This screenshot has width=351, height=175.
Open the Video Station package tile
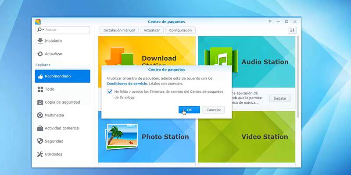[247, 136]
